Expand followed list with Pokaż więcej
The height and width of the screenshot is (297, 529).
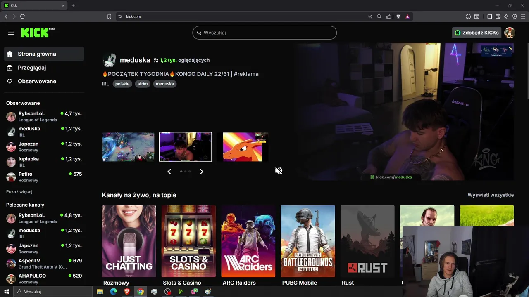click(19, 191)
